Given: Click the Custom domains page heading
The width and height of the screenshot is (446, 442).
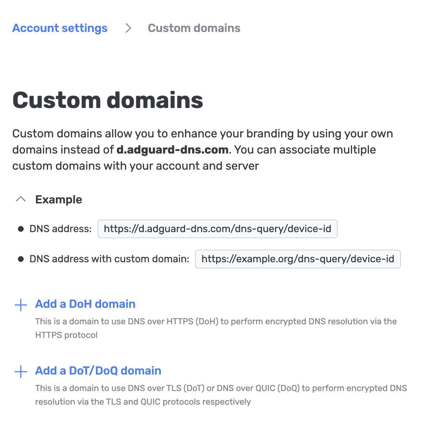Looking at the screenshot, I should coord(108,100).
